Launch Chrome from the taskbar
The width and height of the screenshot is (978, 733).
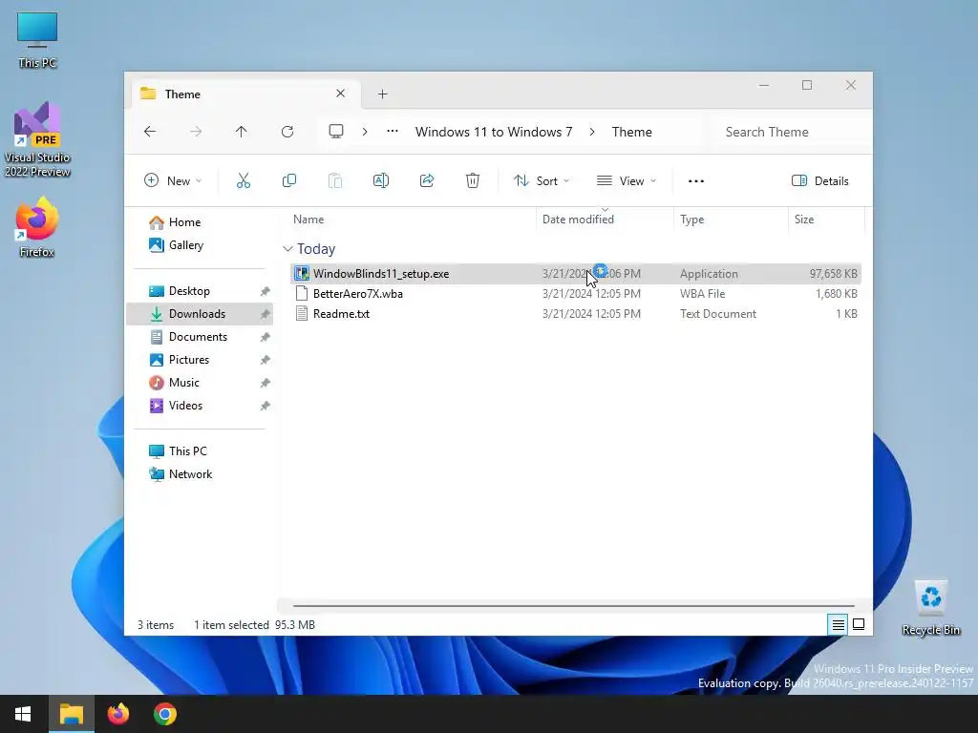165,714
